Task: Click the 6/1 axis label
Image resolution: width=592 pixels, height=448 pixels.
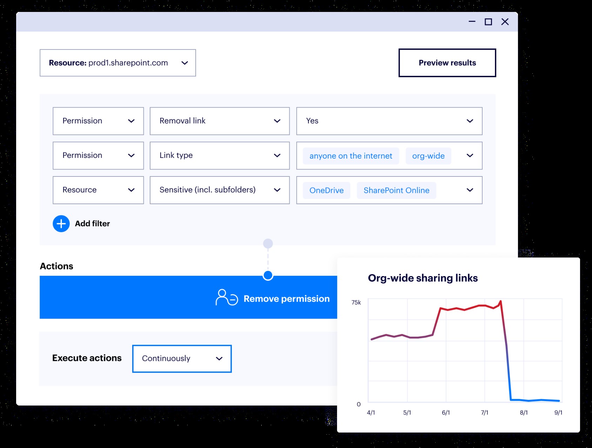Action: 446,413
